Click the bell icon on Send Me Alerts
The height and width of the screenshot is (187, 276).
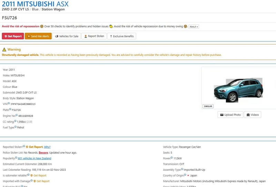click(x=29, y=36)
